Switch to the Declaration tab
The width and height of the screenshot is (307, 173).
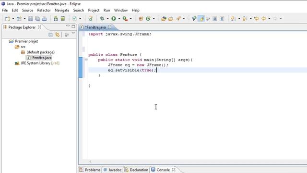[136, 170]
